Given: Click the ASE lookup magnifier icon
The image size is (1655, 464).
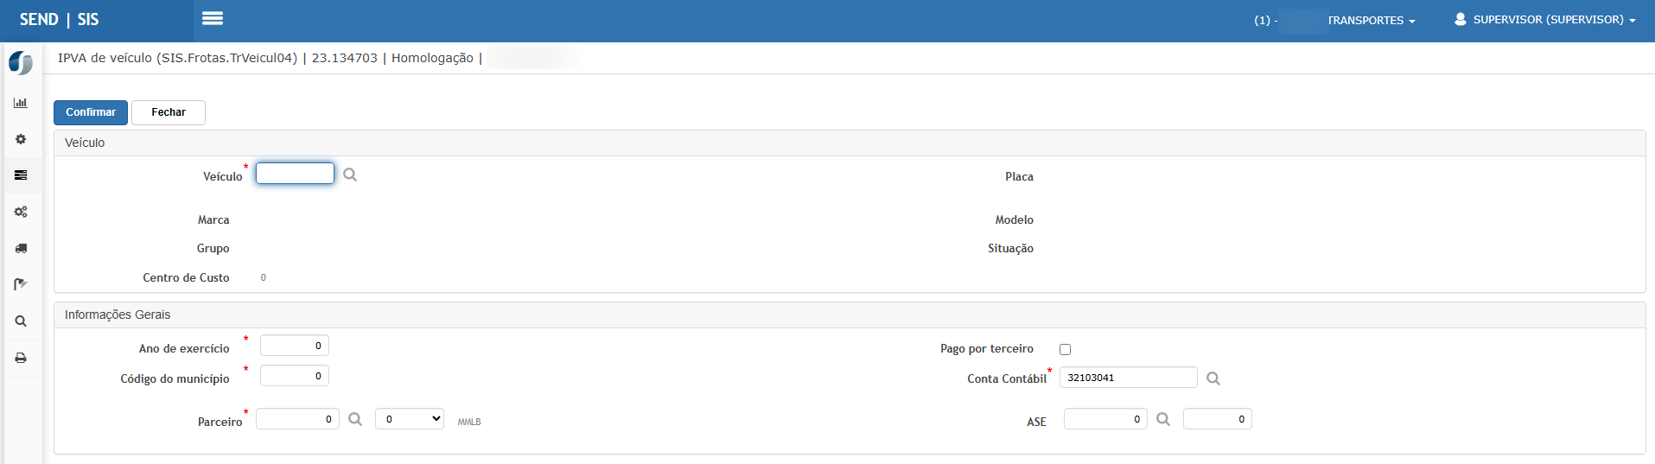Looking at the screenshot, I should [1163, 419].
